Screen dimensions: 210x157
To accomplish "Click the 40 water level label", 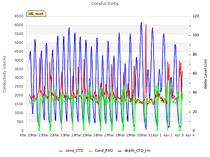I will coord(195,92).
